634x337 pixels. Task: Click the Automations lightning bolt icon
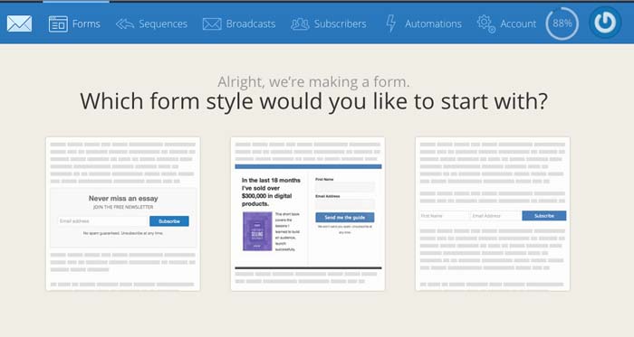(391, 23)
